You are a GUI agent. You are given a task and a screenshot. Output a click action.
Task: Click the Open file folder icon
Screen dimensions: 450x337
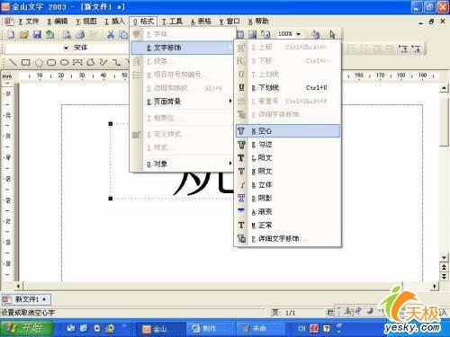(x=24, y=34)
